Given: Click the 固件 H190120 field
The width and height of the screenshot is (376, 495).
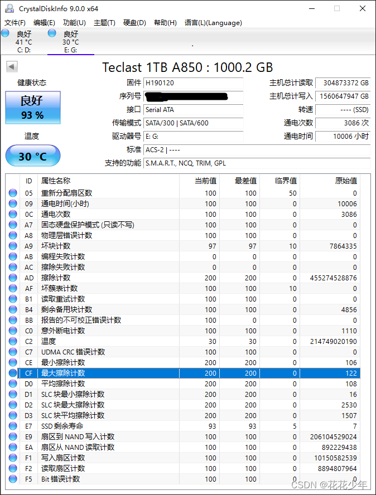Looking at the screenshot, I should (x=194, y=83).
